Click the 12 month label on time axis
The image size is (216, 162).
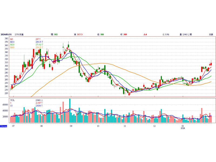(x=154, y=126)
